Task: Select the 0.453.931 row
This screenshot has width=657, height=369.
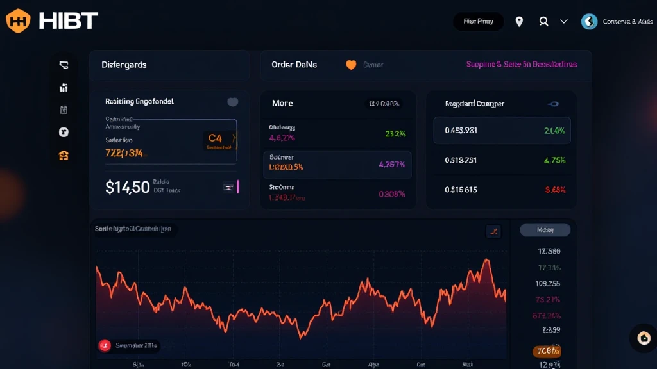Action: pos(502,131)
